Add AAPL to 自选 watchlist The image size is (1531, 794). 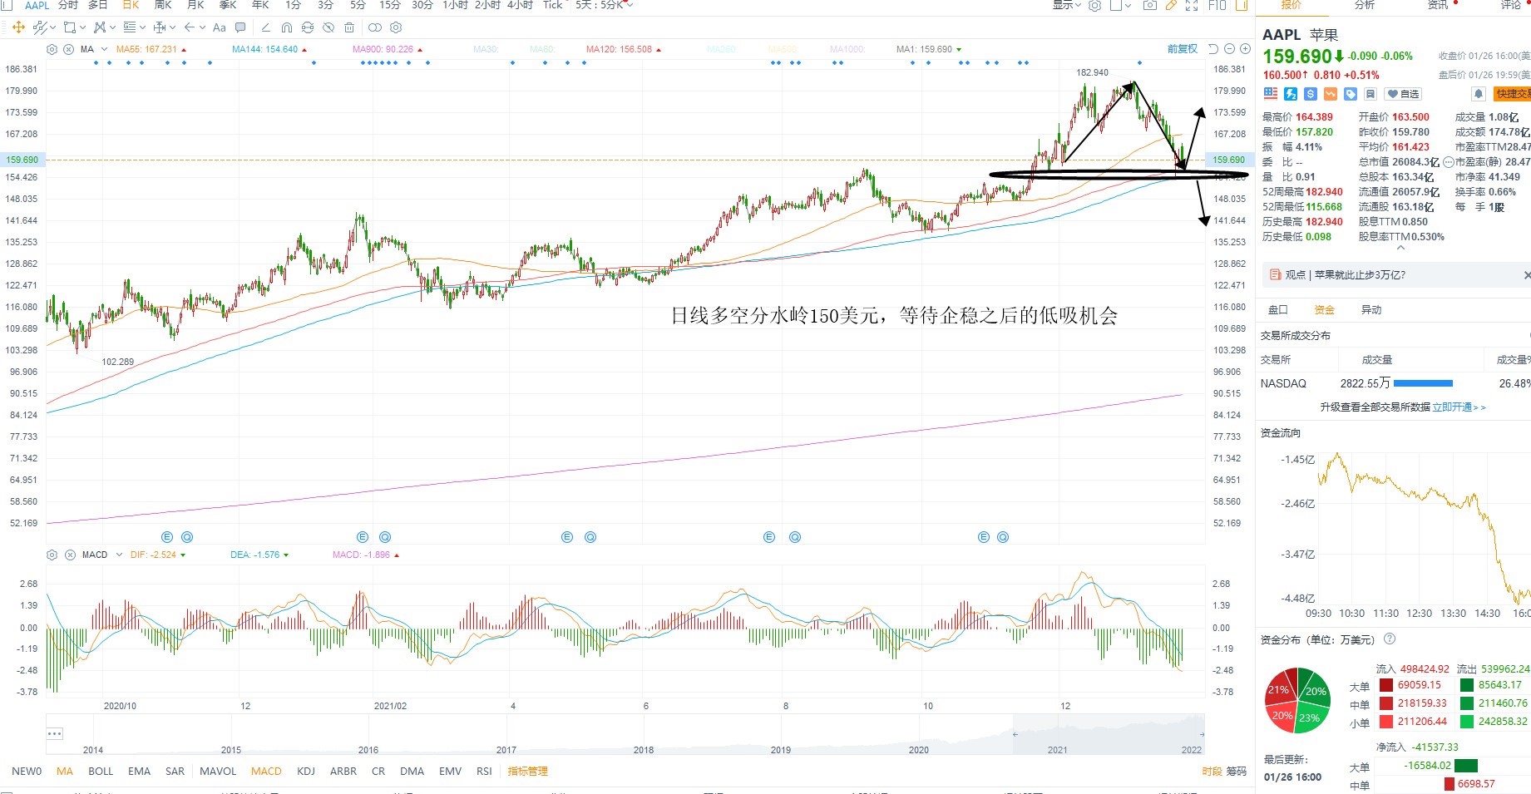click(x=1403, y=94)
